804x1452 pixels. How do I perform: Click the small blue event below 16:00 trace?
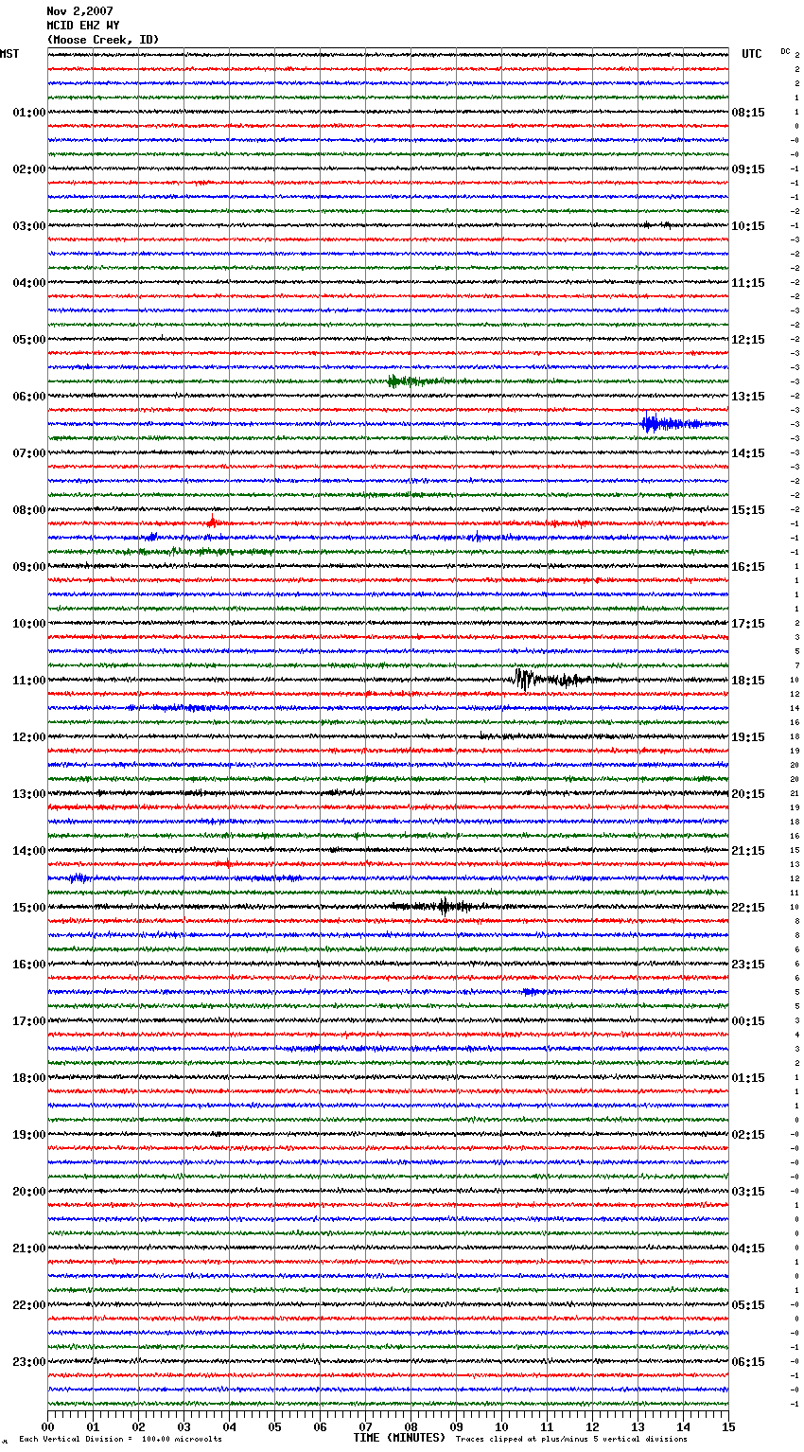point(531,992)
